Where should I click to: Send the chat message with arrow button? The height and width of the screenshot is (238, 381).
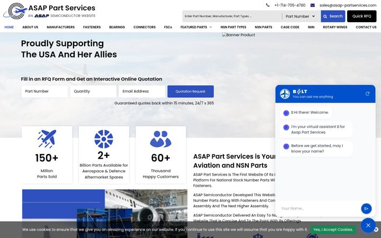[366, 208]
